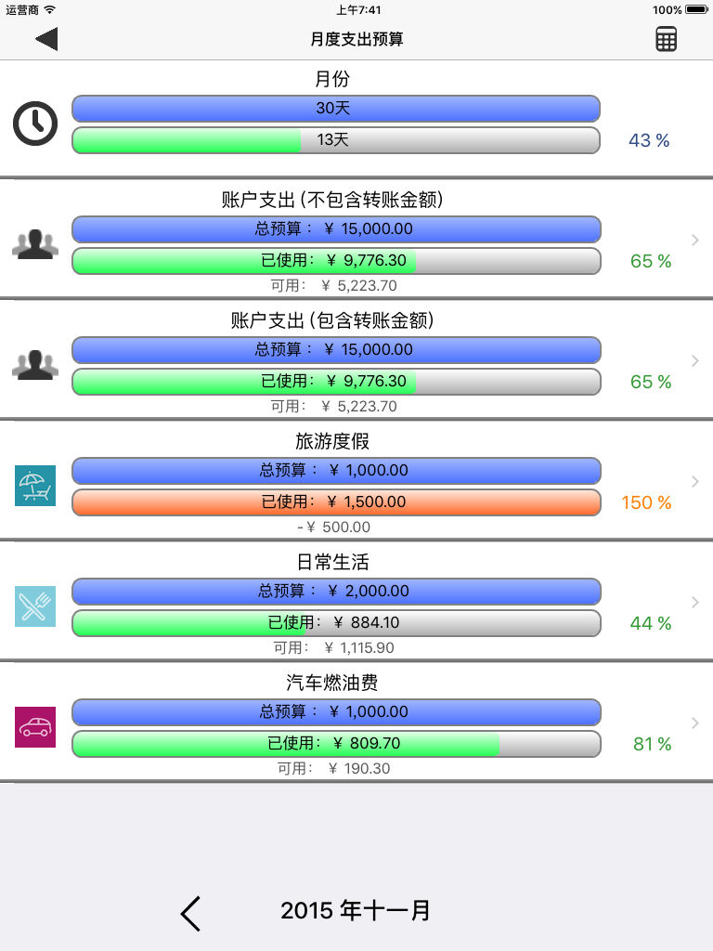This screenshot has height=951, width=713.
Task: Go to previous month arrow
Action: [190, 913]
